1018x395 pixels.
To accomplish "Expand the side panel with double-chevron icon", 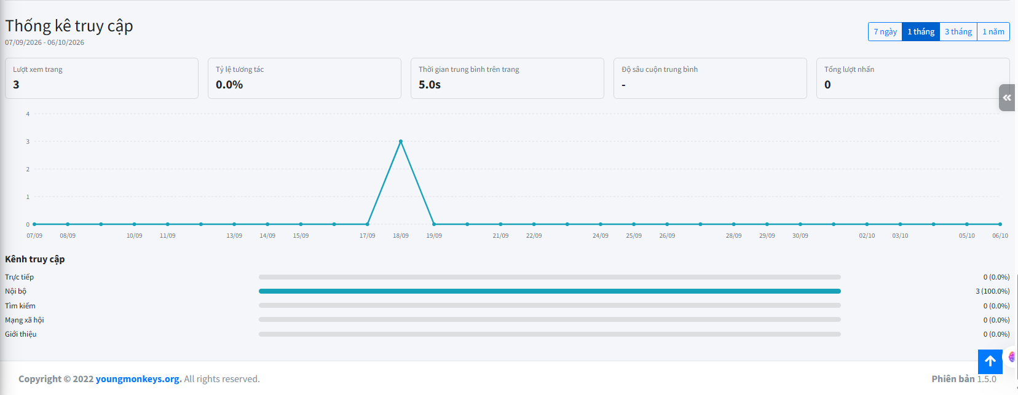I will [x=1007, y=98].
